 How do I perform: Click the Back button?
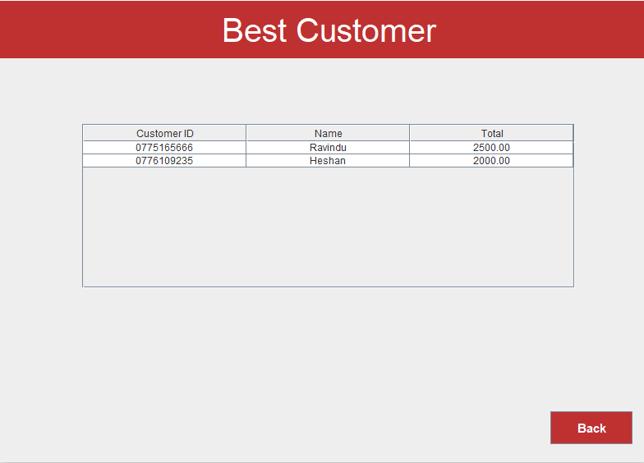pos(591,428)
